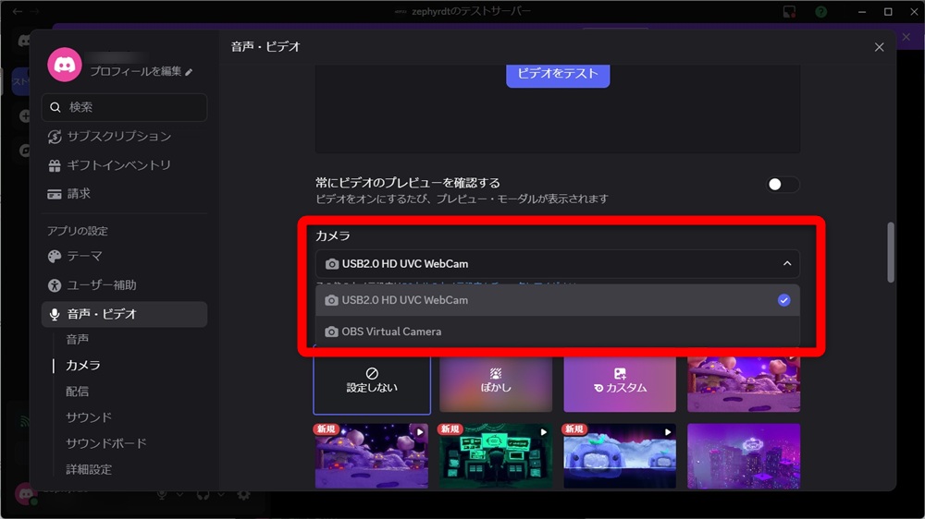The width and height of the screenshot is (925, 519).
Task: Choose USB2.0 HD UVC WebCam option in list
Action: coord(558,300)
